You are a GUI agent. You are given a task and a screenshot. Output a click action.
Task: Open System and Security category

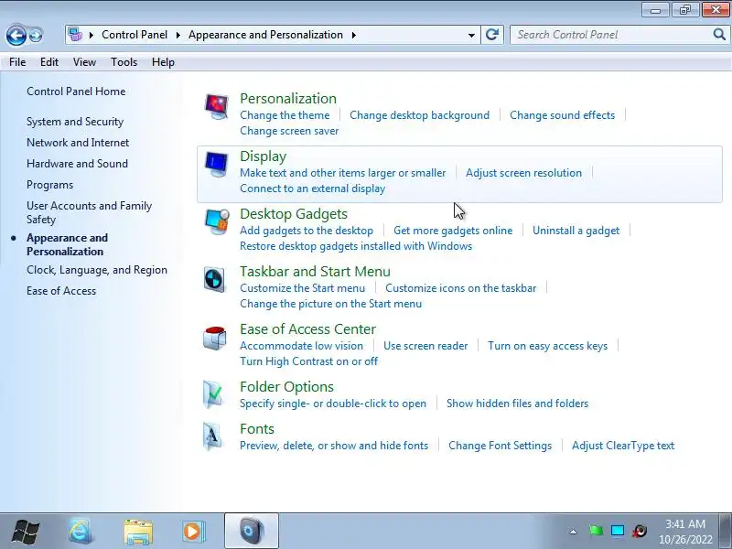75,122
